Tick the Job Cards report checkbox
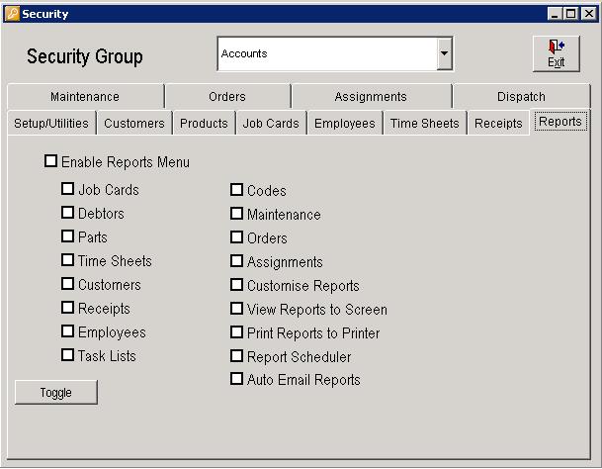This screenshot has width=602, height=469. tap(68, 189)
